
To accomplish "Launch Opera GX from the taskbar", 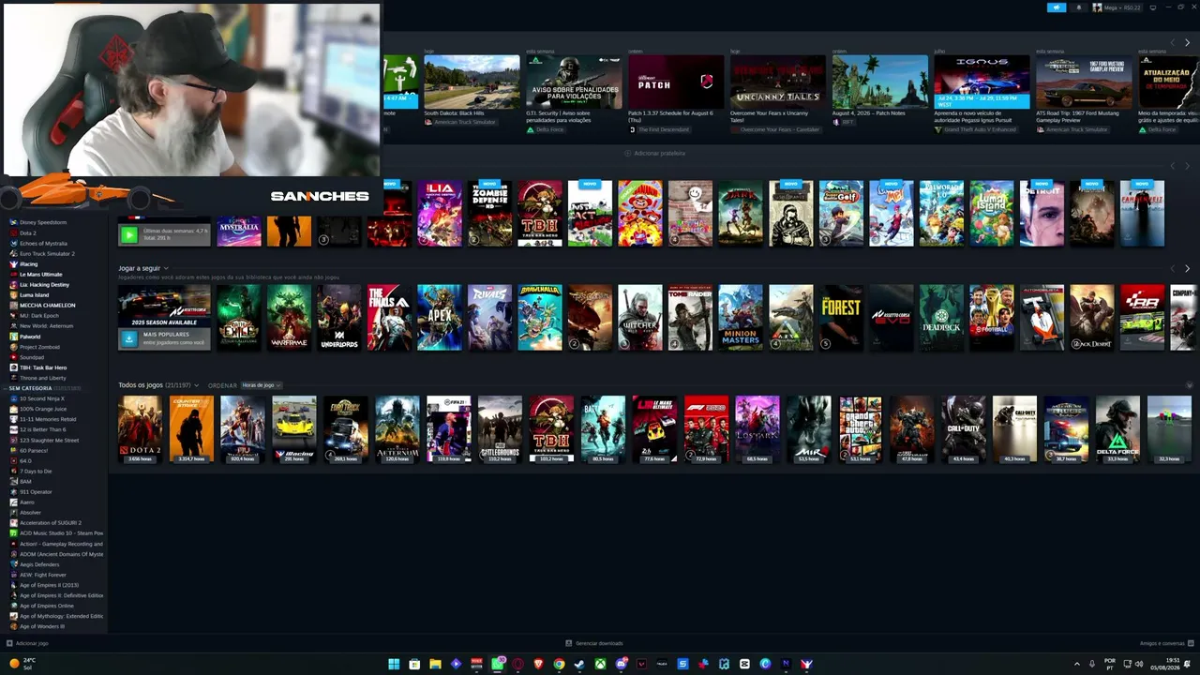I will [517, 664].
